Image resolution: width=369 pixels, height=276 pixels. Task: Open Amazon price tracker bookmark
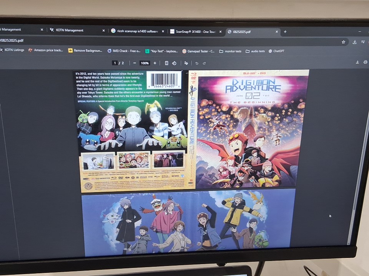click(x=46, y=50)
